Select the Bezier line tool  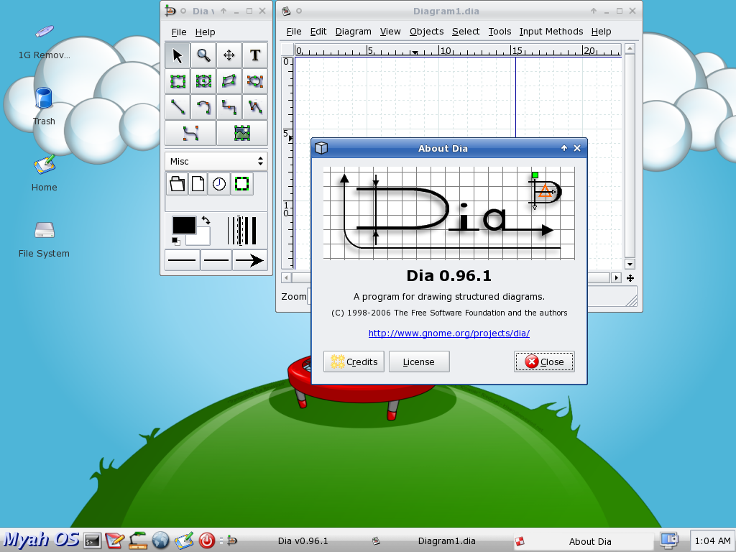pos(190,133)
